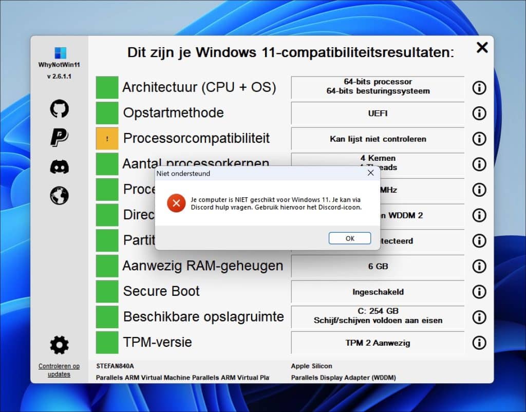Image resolution: width=526 pixels, height=412 pixels.
Task: Click the red error icon in dialog
Action: [176, 203]
